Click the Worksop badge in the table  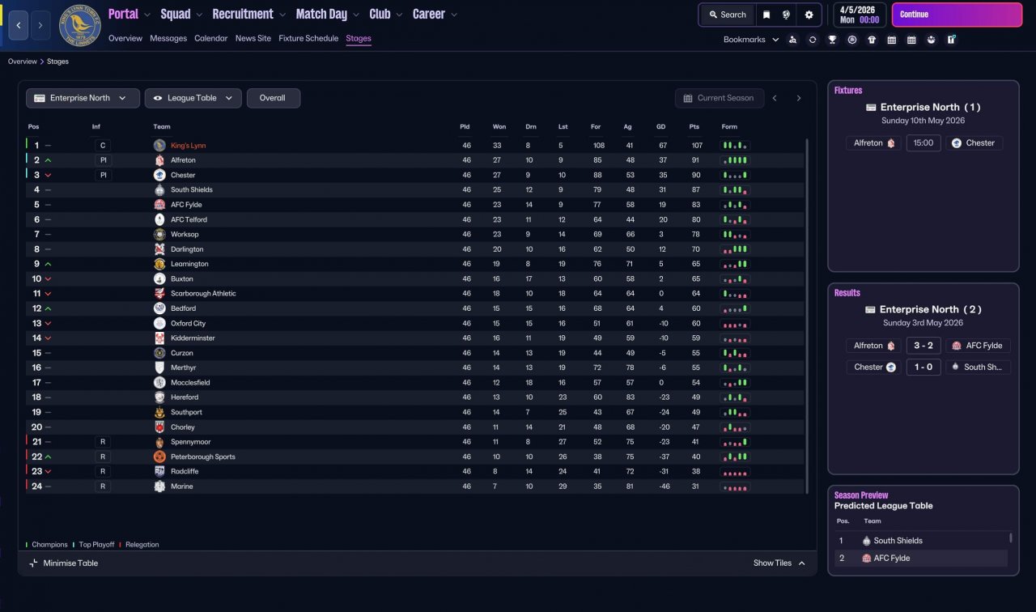159,235
